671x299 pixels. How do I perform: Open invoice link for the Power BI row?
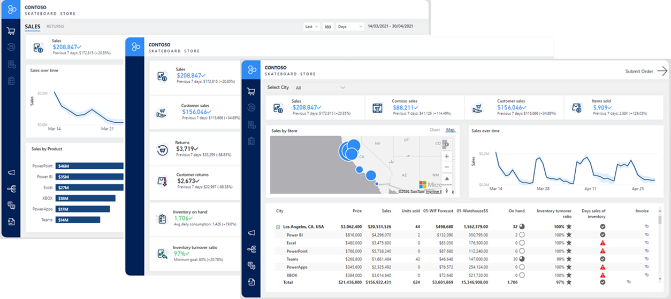pyautogui.click(x=646, y=235)
